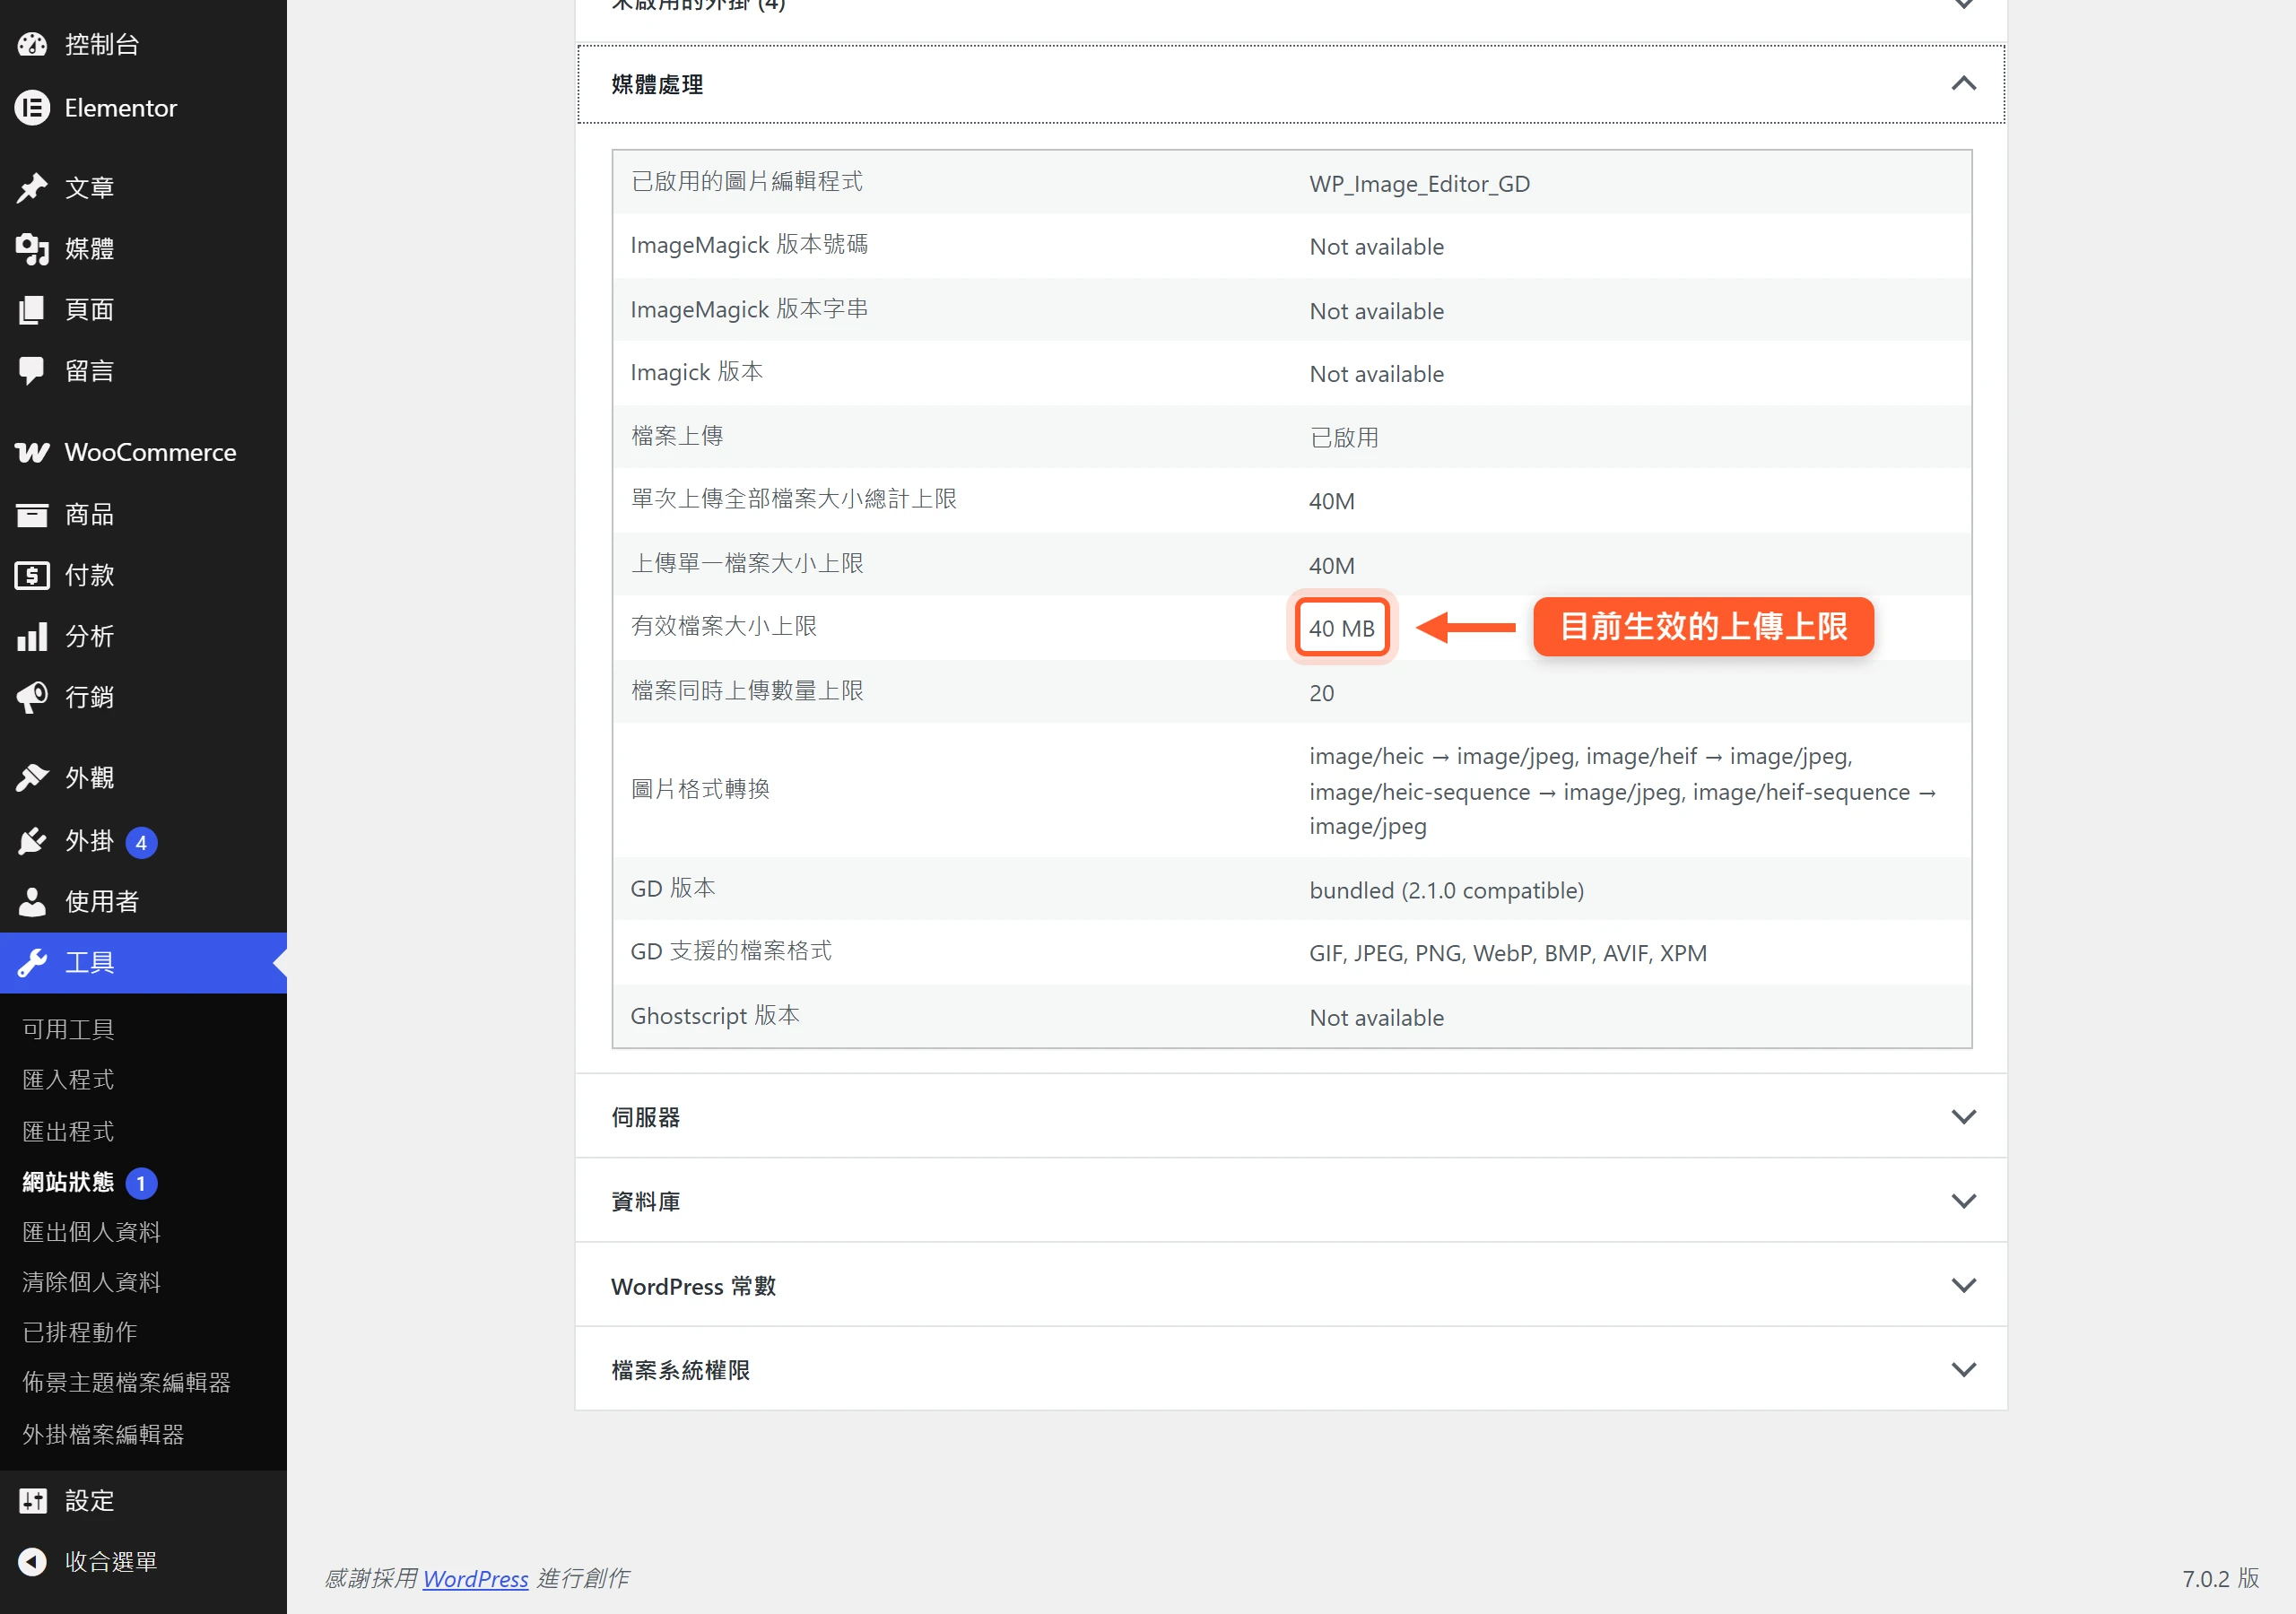Click the 有效檔案大小上限 label

723,626
